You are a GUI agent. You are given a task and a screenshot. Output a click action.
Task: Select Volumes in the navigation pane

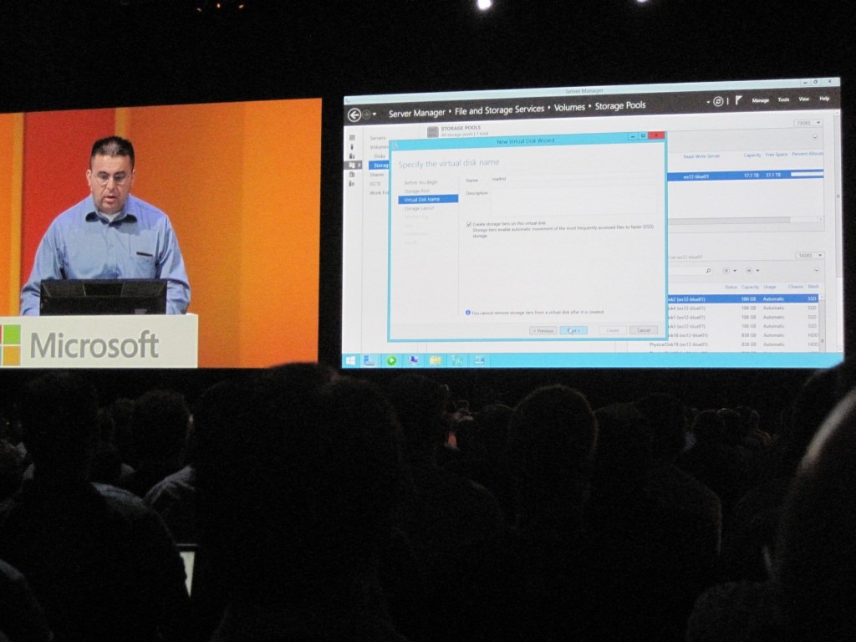[379, 147]
